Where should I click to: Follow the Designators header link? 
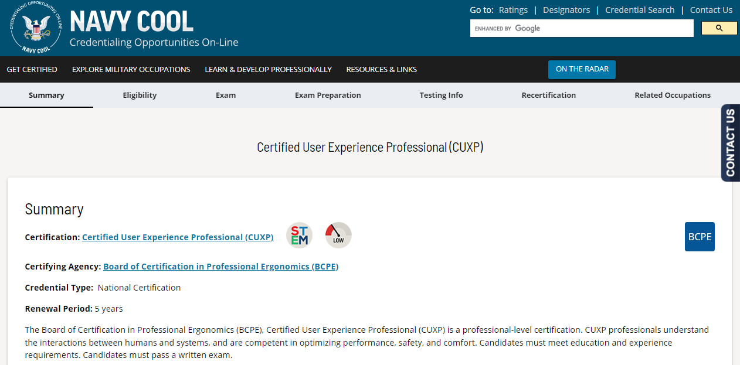[566, 10]
